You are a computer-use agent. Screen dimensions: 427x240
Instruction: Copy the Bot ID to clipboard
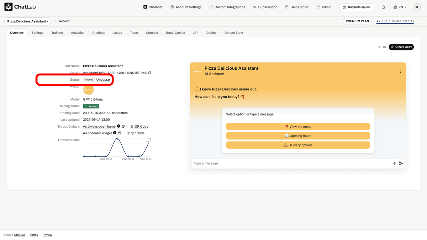(150, 73)
